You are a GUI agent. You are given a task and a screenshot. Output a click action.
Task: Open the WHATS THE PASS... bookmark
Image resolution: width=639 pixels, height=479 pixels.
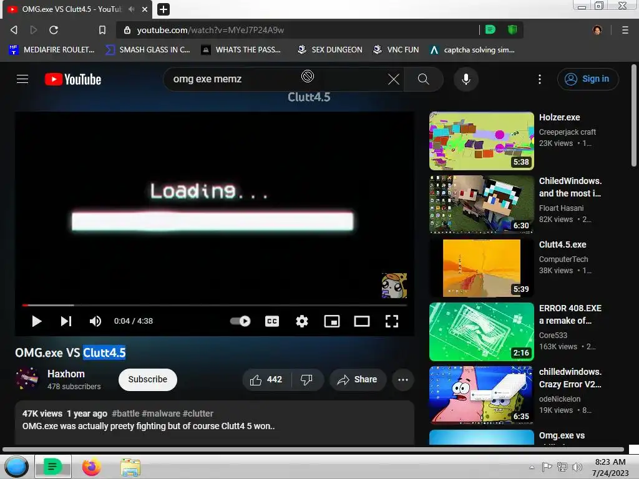point(241,50)
